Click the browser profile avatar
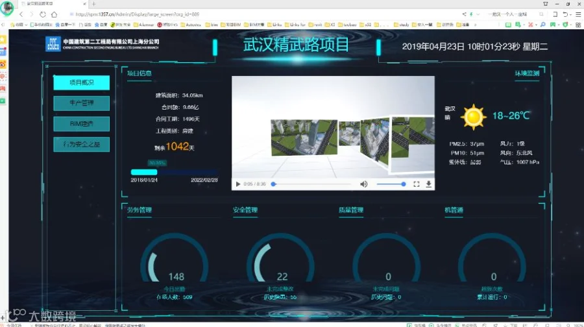The image size is (584, 327). 6,7
